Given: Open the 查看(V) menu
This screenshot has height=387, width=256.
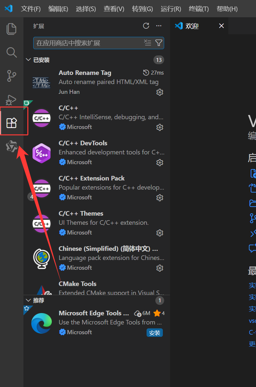Looking at the screenshot, I should pos(114,9).
